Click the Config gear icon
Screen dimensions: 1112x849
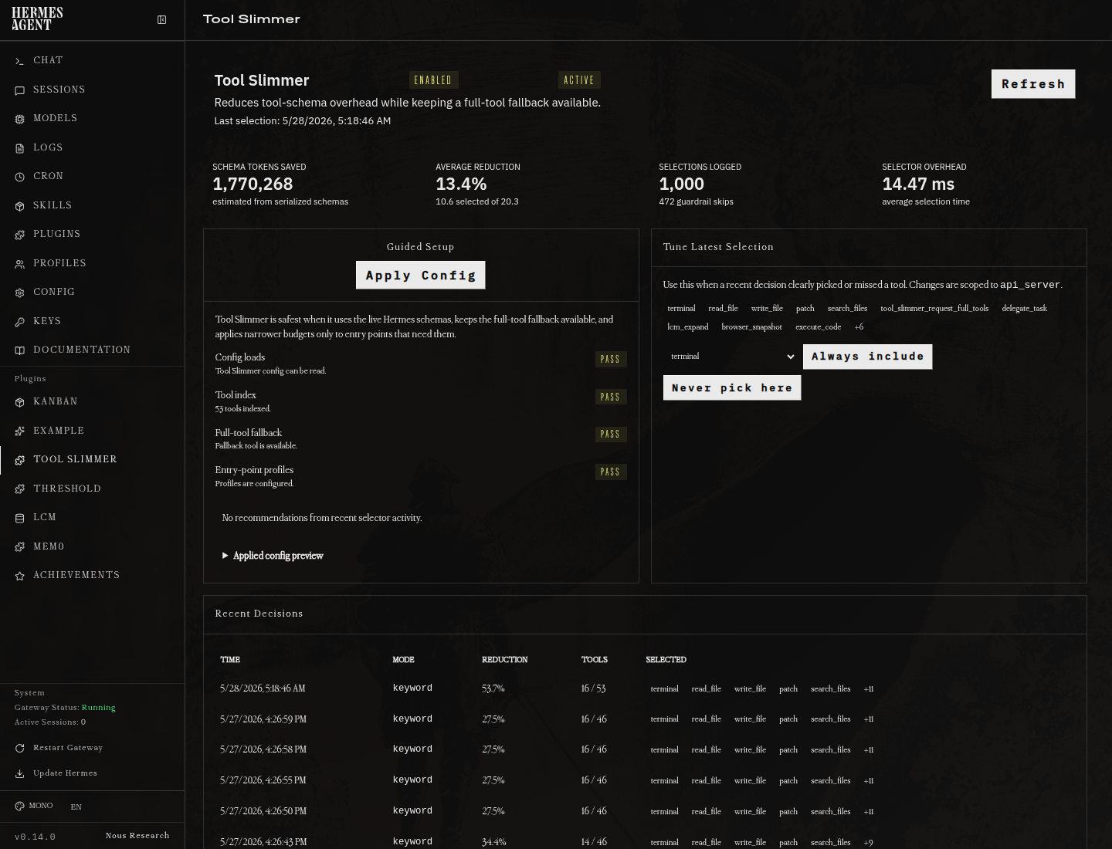(20, 293)
